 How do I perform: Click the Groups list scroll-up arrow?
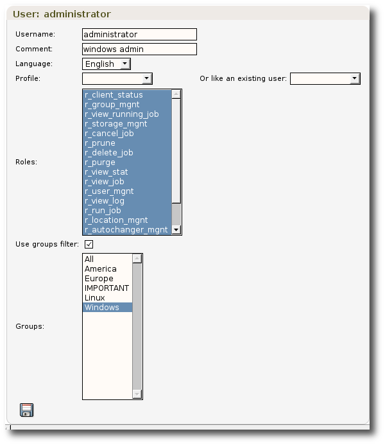tap(137, 259)
